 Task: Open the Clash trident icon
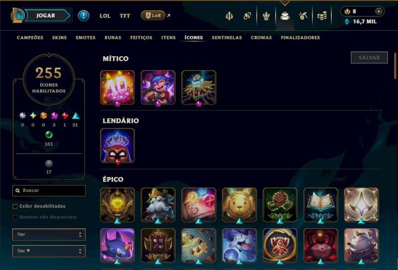tap(229, 16)
